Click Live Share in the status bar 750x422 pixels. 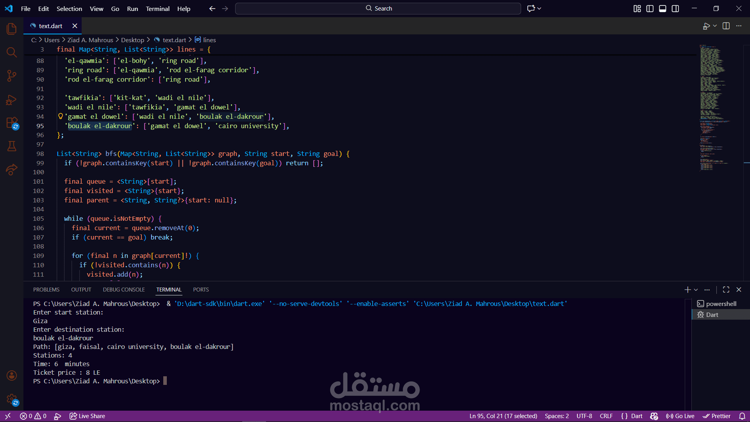pos(87,416)
